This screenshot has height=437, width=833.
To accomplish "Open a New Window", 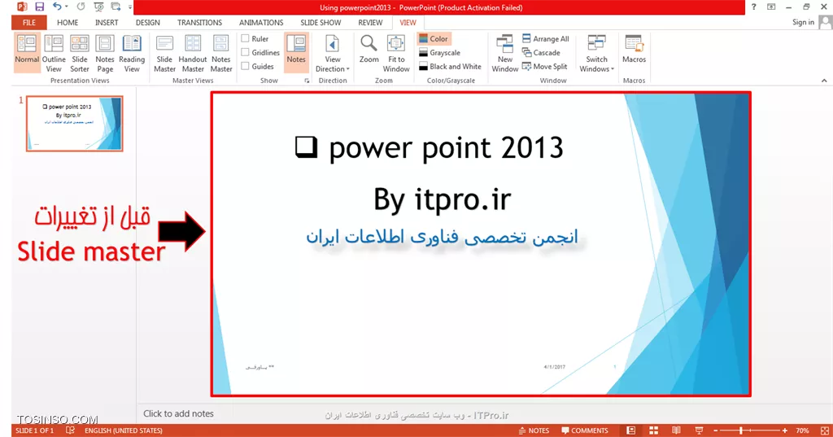I will pos(504,53).
